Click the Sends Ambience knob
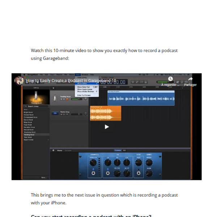Screen dimensions: 217x217 pos(149,162)
